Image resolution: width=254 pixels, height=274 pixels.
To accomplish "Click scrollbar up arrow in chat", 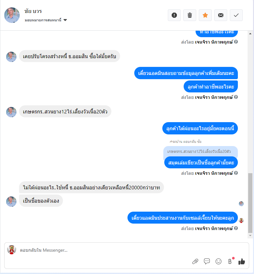I will click(250, 34).
